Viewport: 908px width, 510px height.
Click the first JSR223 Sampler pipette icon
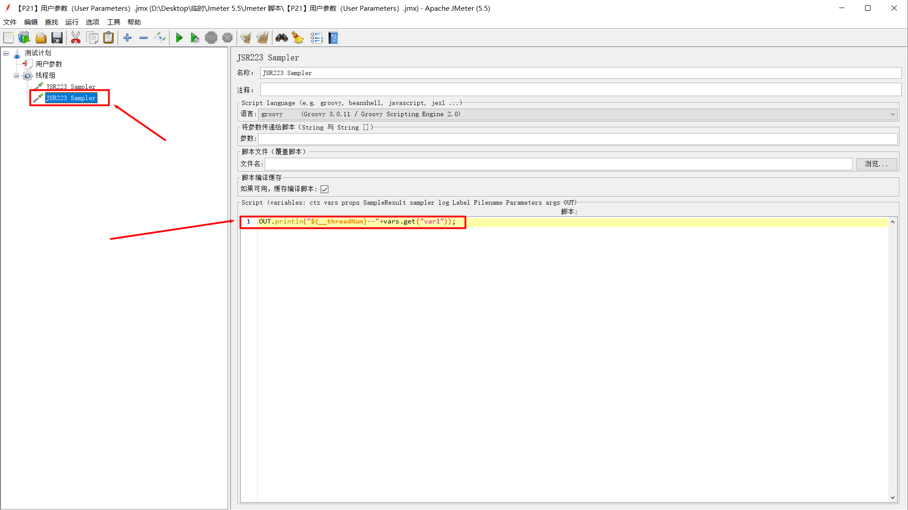pos(38,86)
